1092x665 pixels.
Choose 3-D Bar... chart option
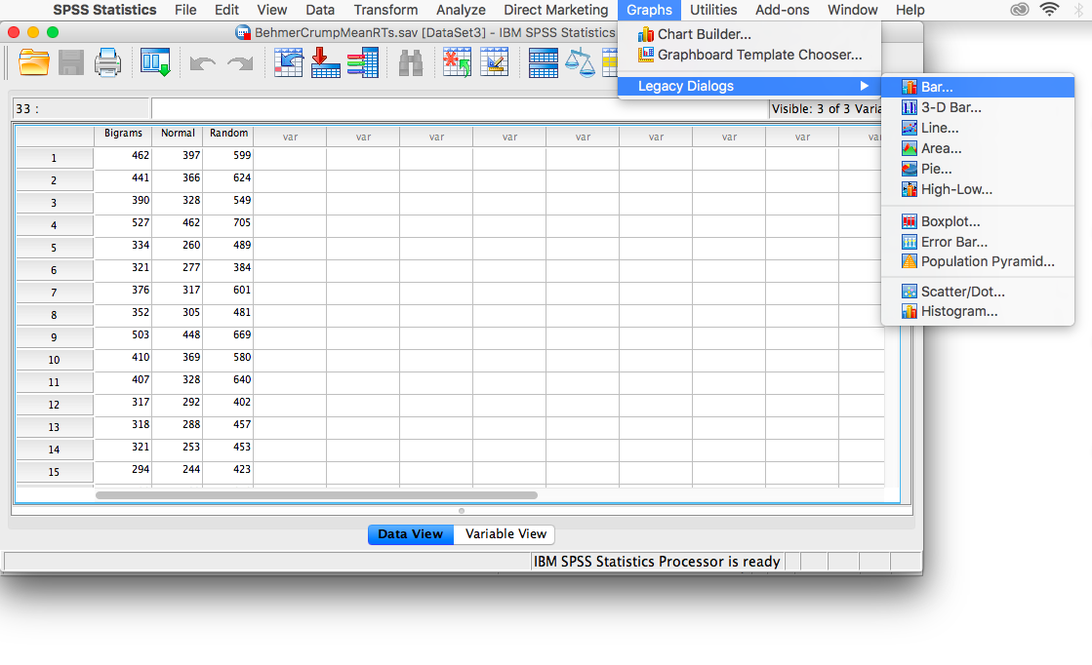pyautogui.click(x=978, y=107)
